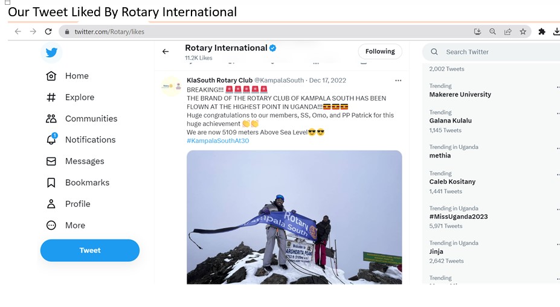
Task: Click the 1,145 Tweets count
Action: coord(445,130)
